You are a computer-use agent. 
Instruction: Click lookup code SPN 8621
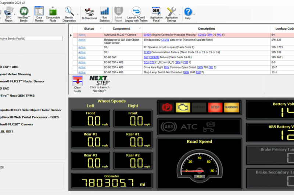[x=277, y=57]
